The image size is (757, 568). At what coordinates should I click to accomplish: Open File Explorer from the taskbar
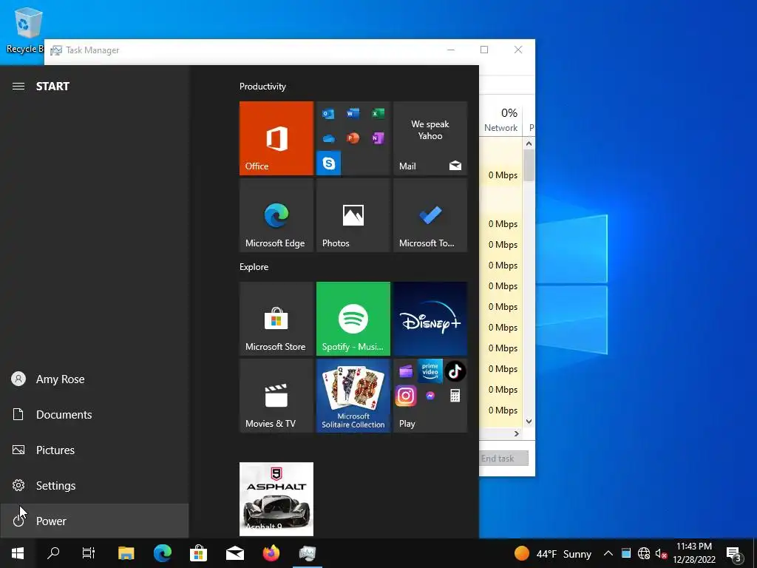[126, 553]
